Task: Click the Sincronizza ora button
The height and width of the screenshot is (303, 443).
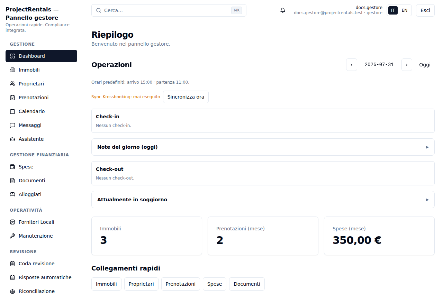Action: (x=186, y=97)
